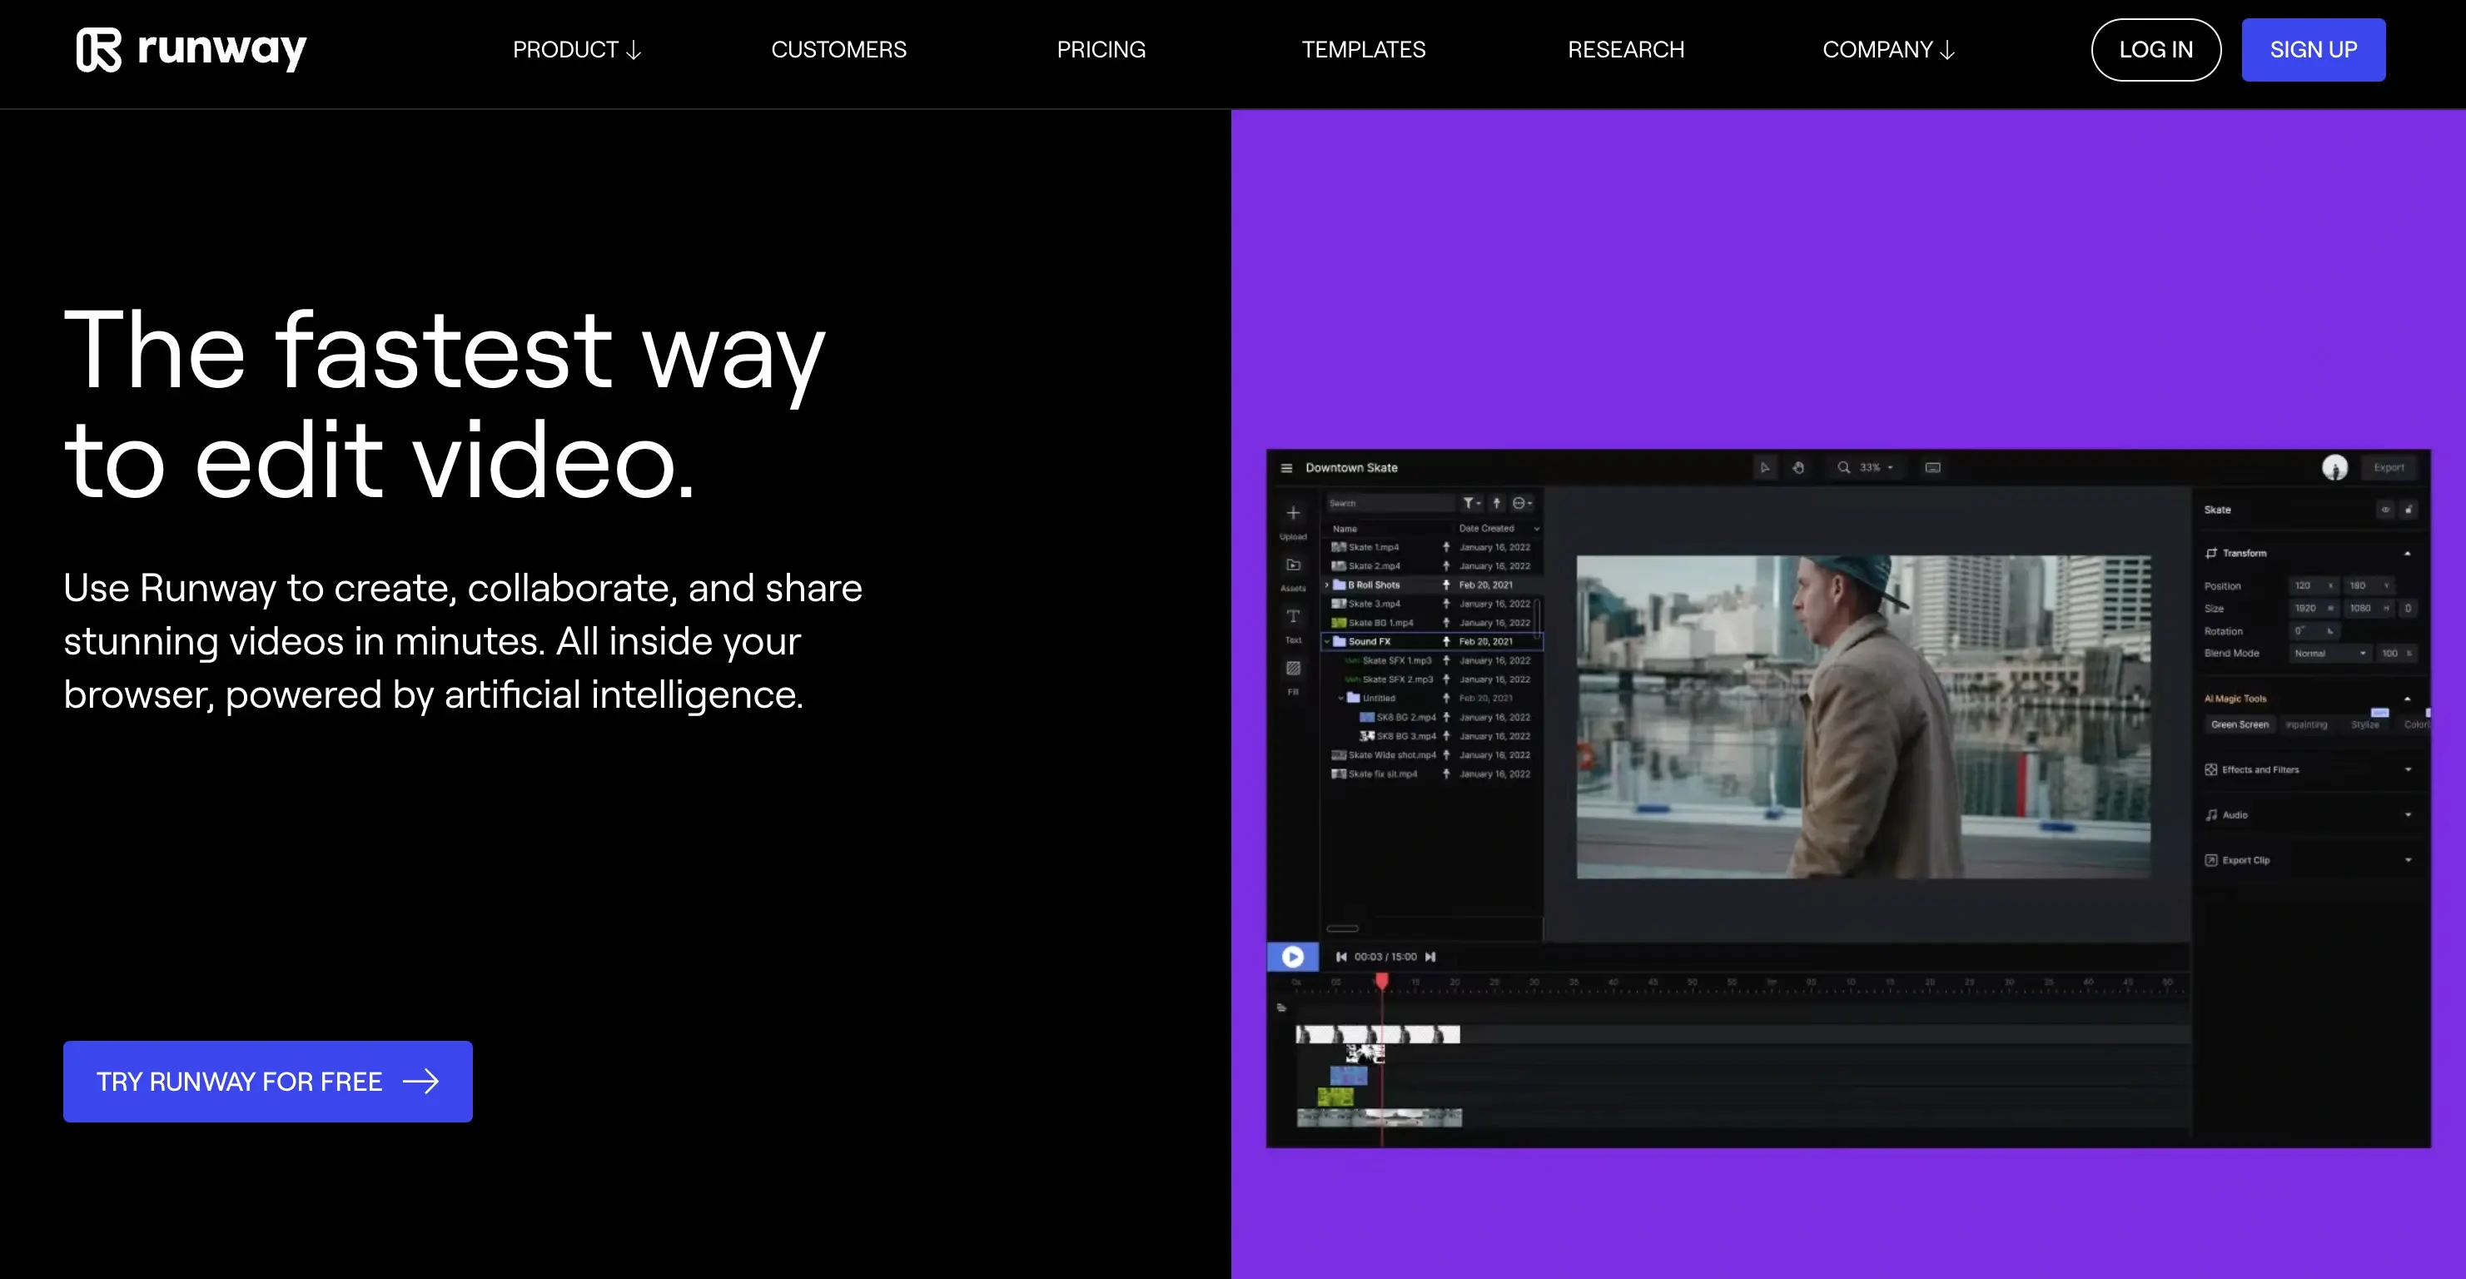Click the SIGN UP button
Screen dimensions: 2466x1279
click(2313, 50)
